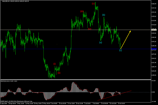The image size is (158, 105).
Task: Click the 1319.88 price scale value
Action: point(154,21)
